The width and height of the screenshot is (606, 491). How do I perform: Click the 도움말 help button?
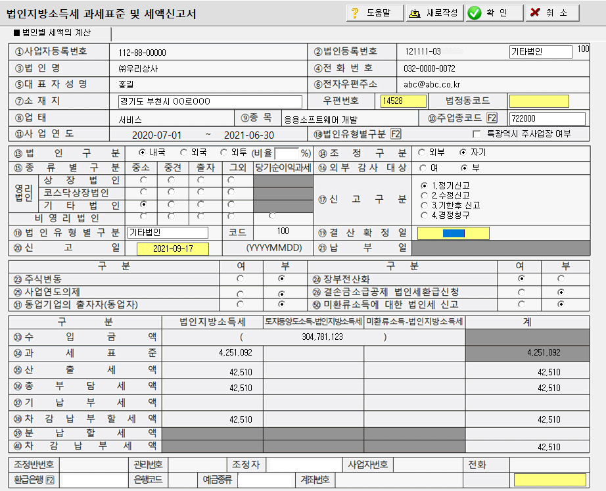pos(375,12)
